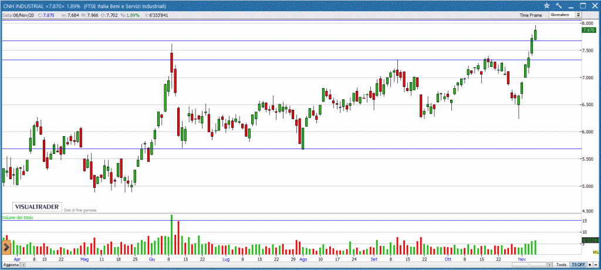Click the 8.000 price axis label
The width and height of the screenshot is (601, 270).
click(588, 23)
